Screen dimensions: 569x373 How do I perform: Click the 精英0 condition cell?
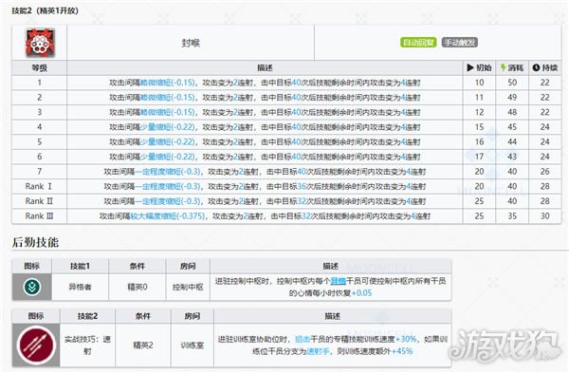pos(138,287)
